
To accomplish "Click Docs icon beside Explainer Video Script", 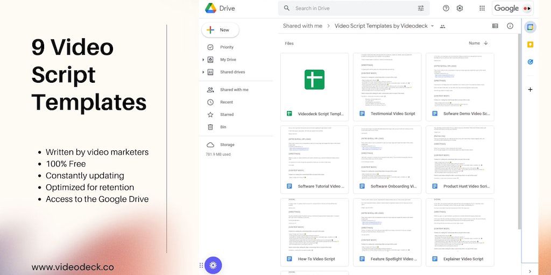I will point(435,259).
